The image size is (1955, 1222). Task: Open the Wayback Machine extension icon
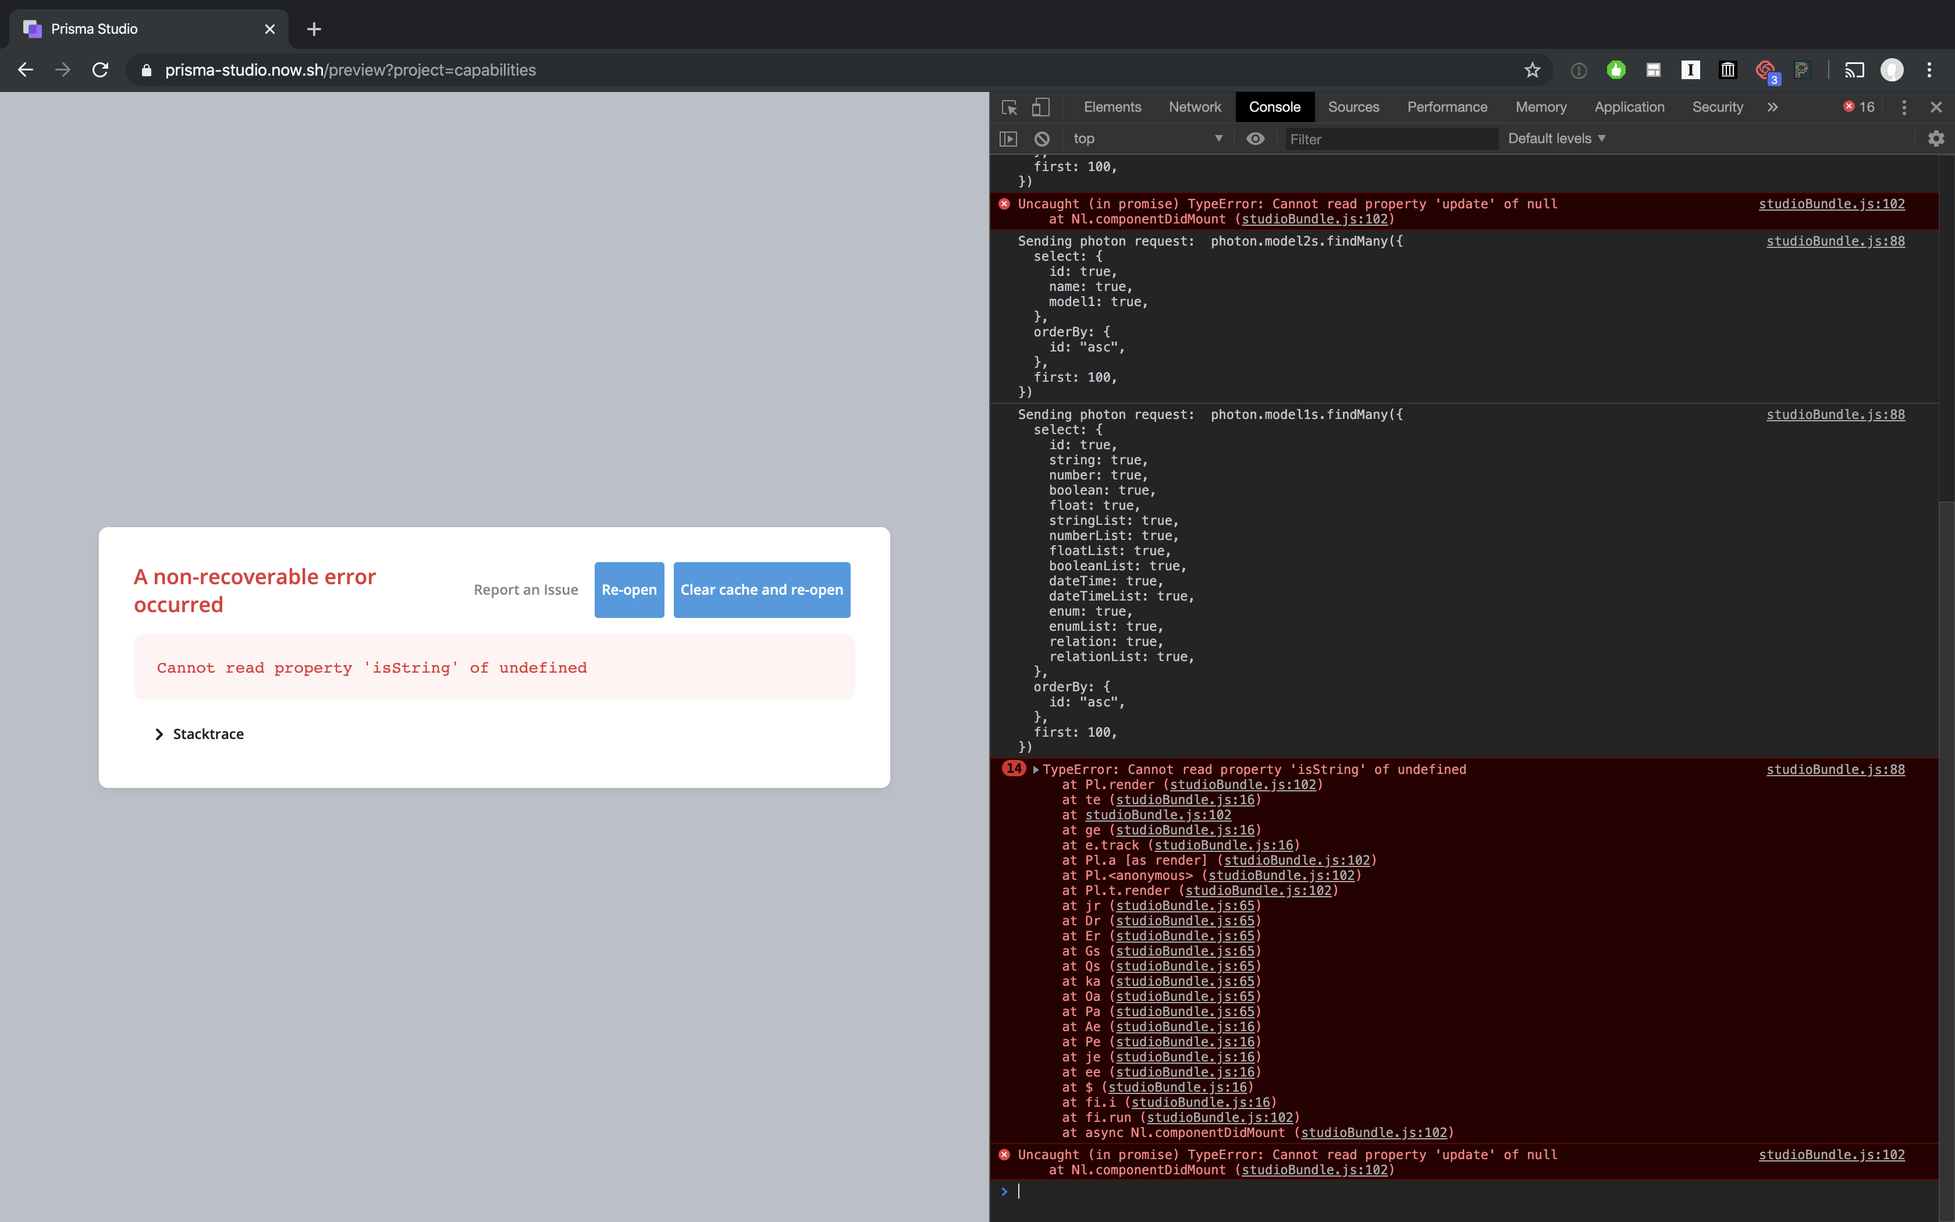(x=1727, y=70)
